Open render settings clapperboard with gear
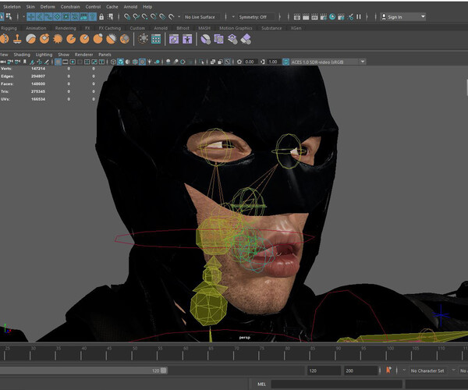The width and height of the screenshot is (468, 390). point(323,17)
